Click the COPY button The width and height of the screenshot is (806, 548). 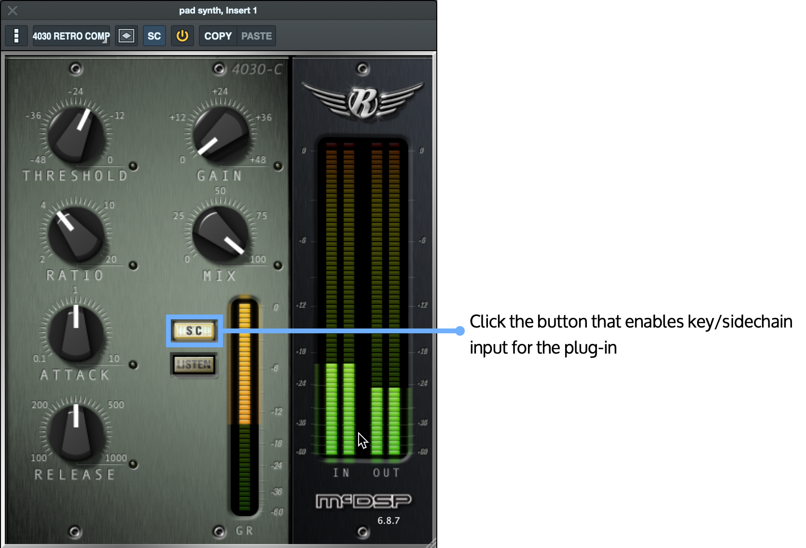pyautogui.click(x=218, y=36)
